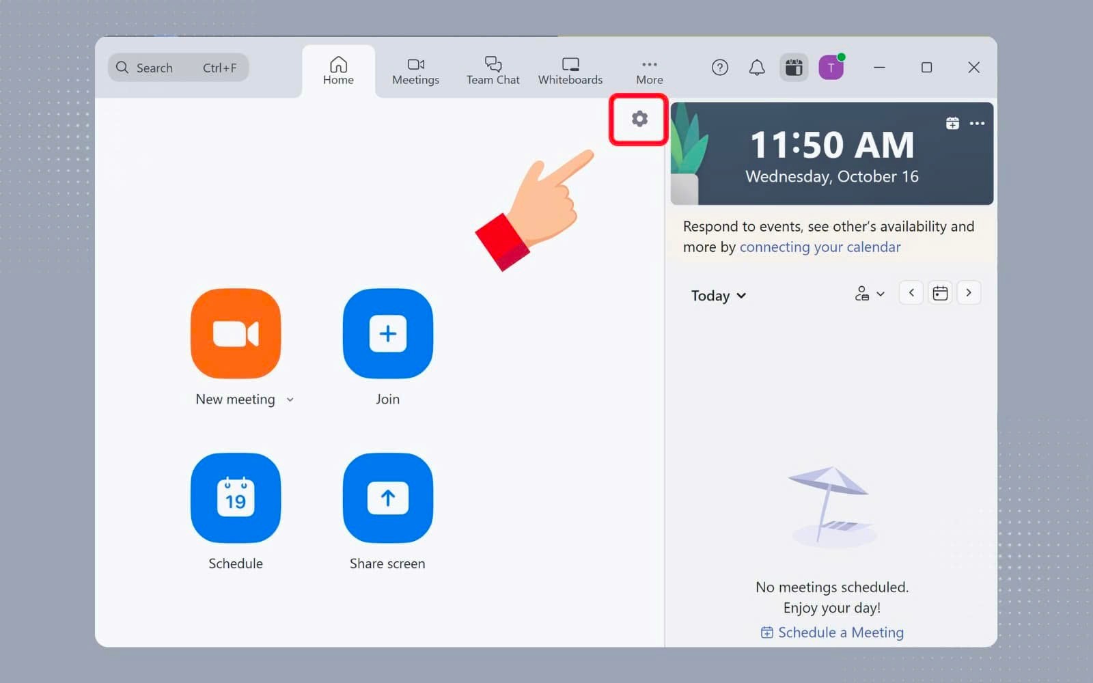Minimize the Zoom window
Image resolution: width=1093 pixels, height=683 pixels.
click(880, 67)
